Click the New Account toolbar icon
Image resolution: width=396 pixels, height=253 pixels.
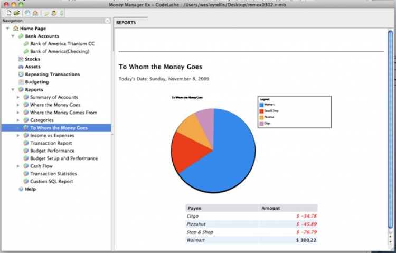[x=27, y=13]
